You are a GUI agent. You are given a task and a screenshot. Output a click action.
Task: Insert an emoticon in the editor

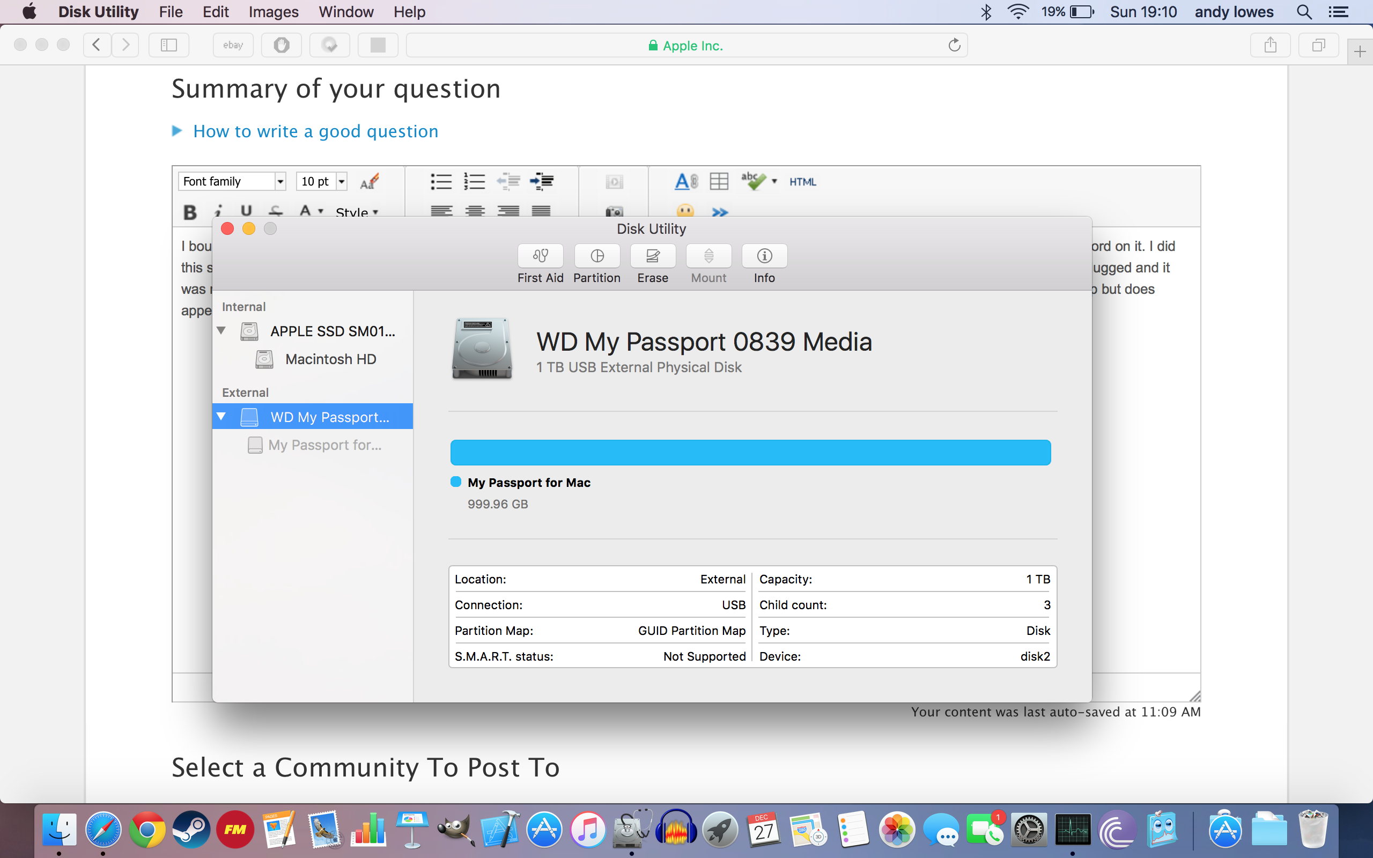point(685,212)
